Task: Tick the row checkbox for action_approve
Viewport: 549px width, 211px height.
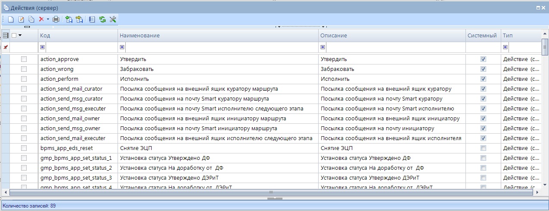Action: 24,59
